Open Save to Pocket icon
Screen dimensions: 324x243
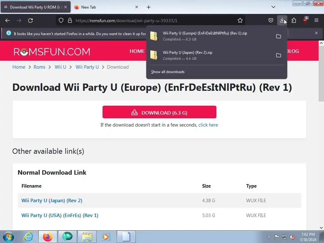coord(271,21)
